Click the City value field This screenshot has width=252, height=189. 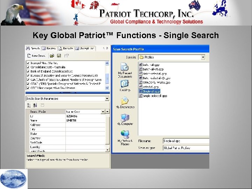point(85,129)
